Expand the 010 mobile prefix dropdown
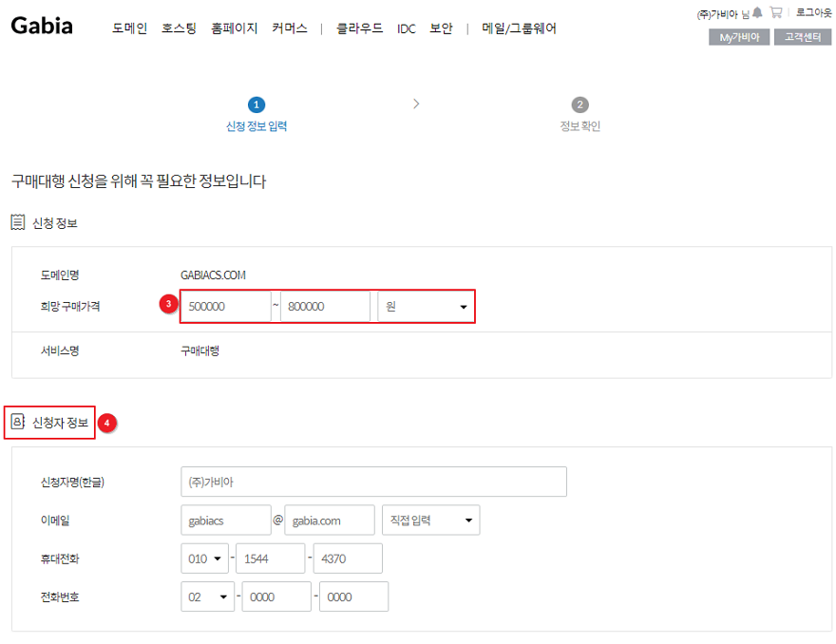836x644 pixels. point(206,559)
